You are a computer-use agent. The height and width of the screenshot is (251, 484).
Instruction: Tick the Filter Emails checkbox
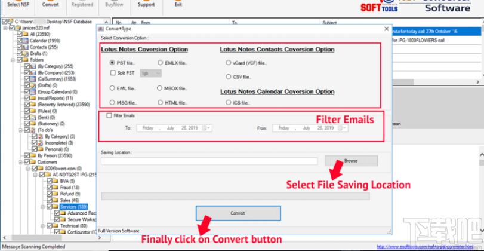[x=109, y=115]
